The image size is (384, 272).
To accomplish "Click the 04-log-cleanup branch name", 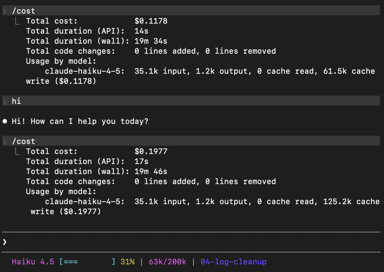I will (x=233, y=262).
